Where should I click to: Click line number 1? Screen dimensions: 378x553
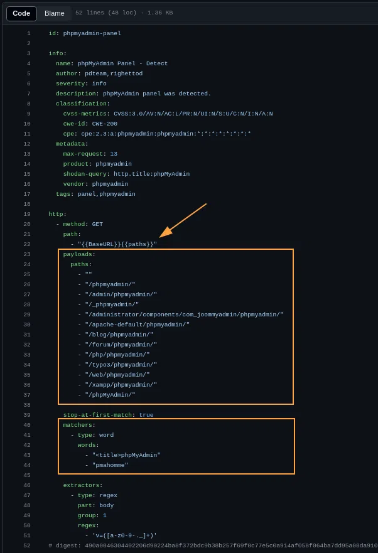(28, 33)
